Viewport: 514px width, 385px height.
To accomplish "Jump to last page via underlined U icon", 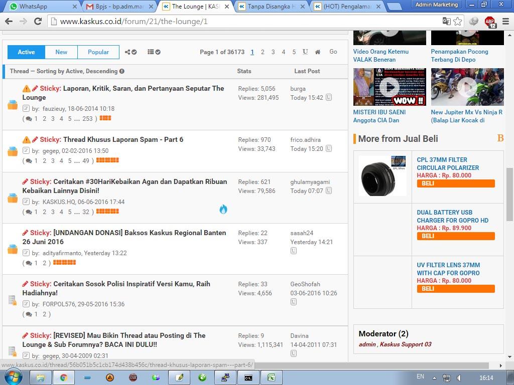I will (x=305, y=52).
